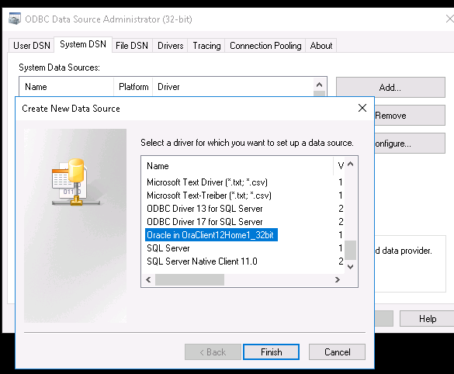The width and height of the screenshot is (454, 374).
Task: Click the System Data Sources scroll up arrow
Action: tap(320, 85)
